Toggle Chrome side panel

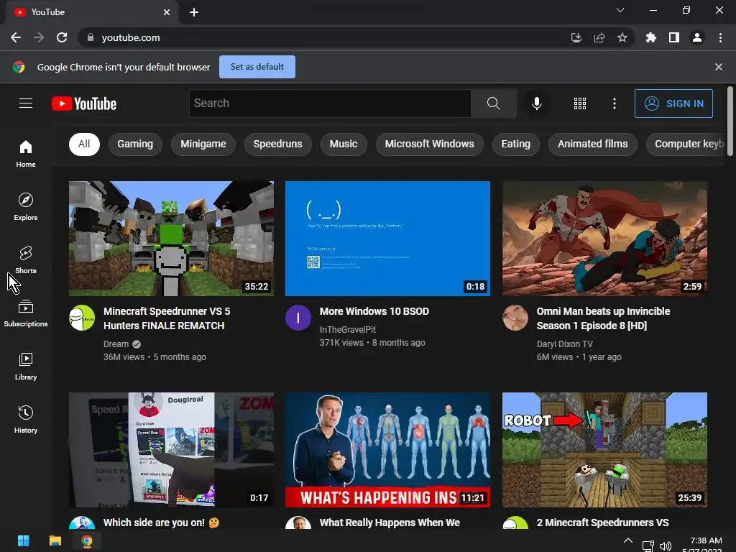click(674, 37)
